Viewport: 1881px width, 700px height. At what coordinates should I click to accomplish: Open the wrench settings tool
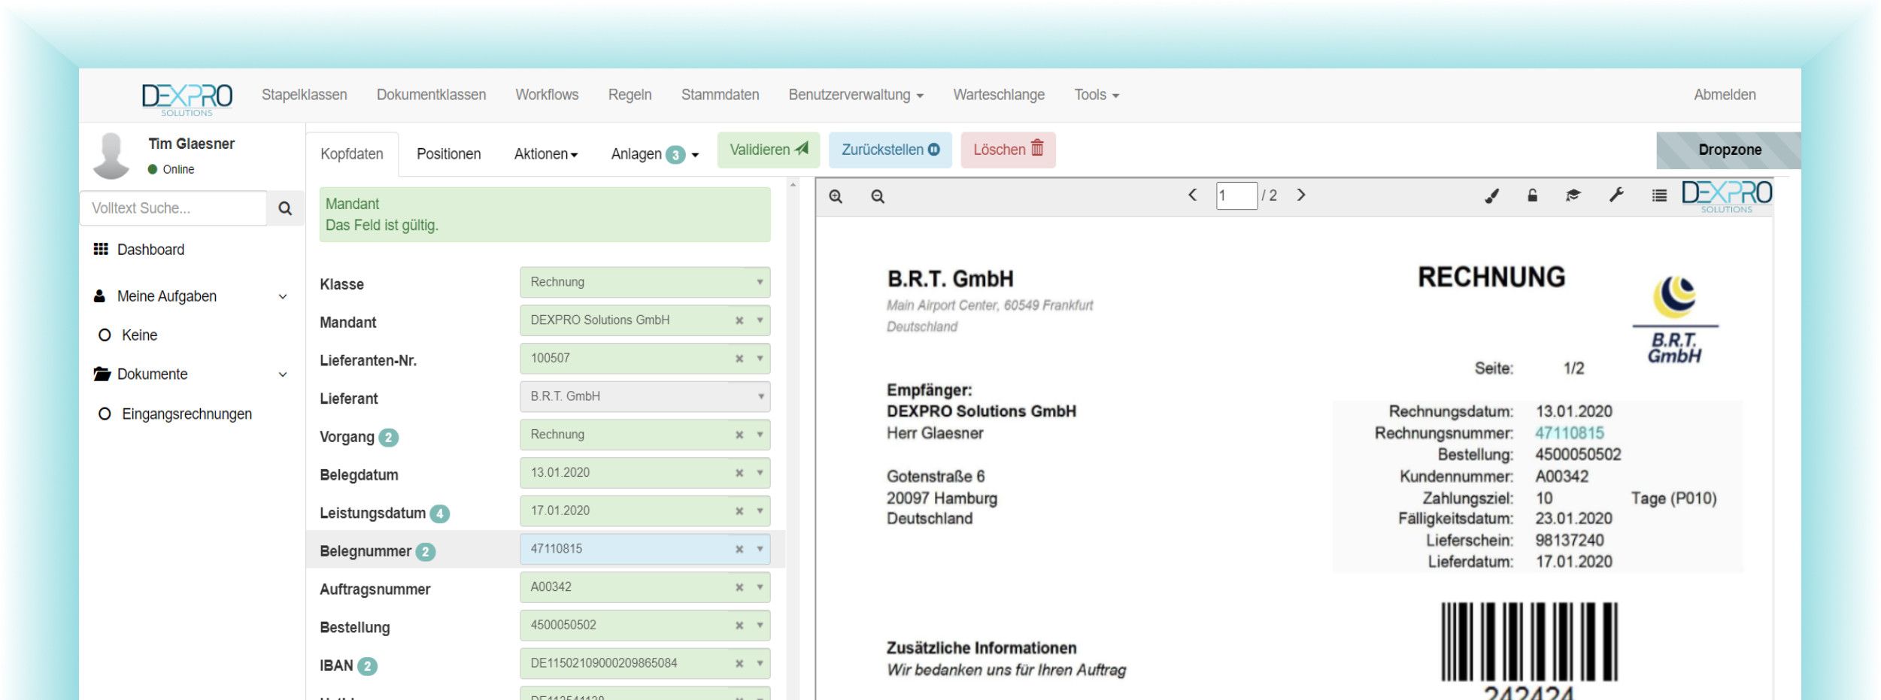1616,195
